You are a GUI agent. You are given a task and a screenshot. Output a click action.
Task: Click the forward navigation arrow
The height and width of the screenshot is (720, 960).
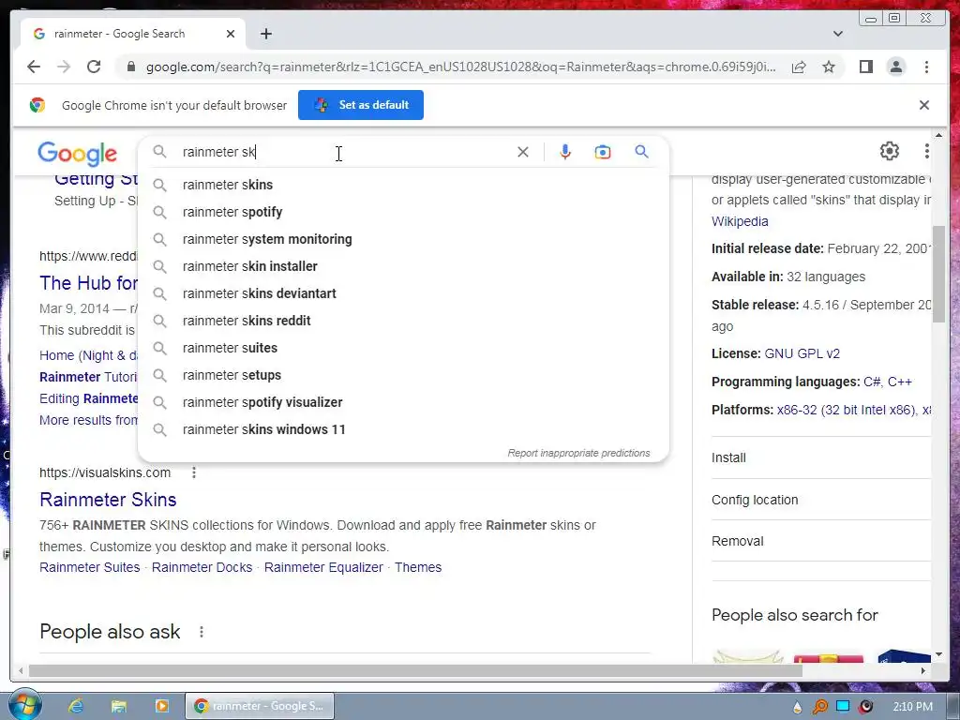tap(64, 67)
